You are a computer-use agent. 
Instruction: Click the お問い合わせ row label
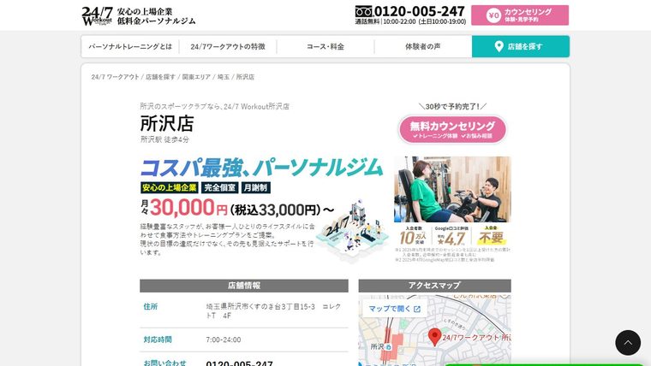click(x=164, y=363)
